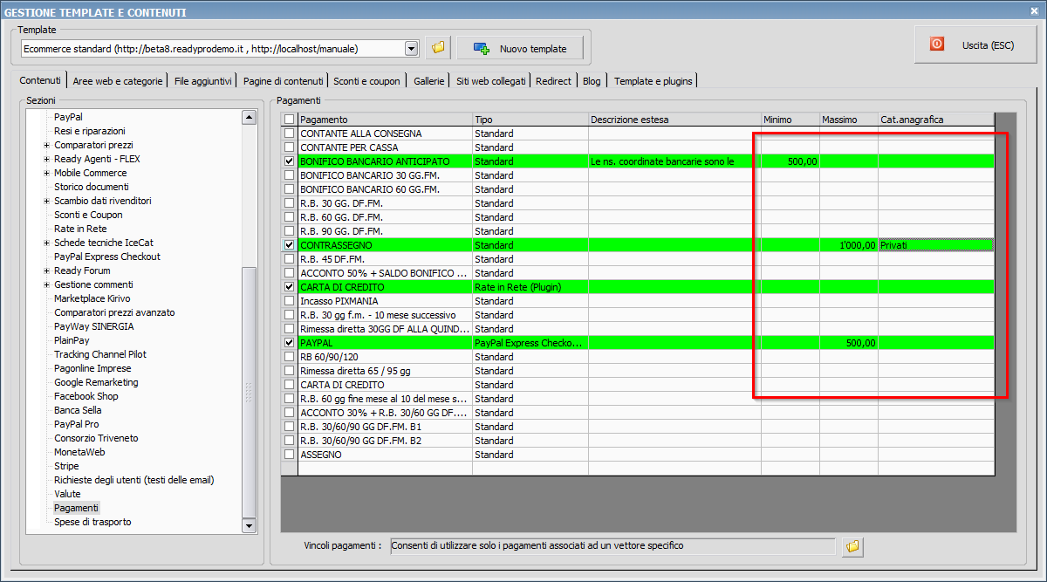This screenshot has width=1047, height=582.
Task: Check BONIFICO BANCARIO 30 GG.FM. checkbox
Action: click(289, 175)
